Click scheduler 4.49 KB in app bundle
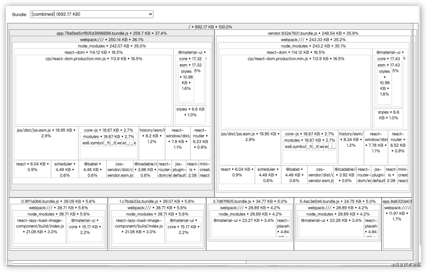Screen dimensions: 427x272 pyautogui.click(x=65, y=169)
